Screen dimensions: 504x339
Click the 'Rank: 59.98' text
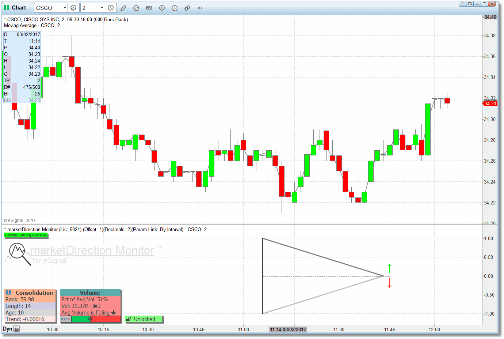[20, 300]
